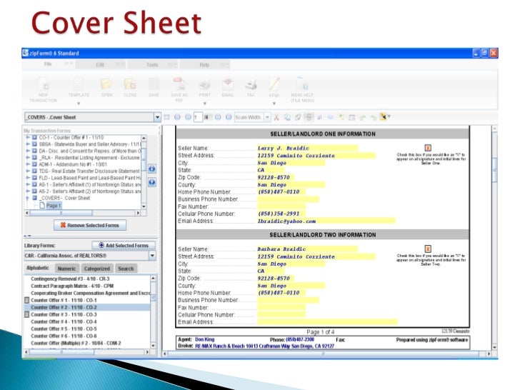Move selected form up with blue arrow
Viewport: 520px width, 390px height.
(x=152, y=169)
